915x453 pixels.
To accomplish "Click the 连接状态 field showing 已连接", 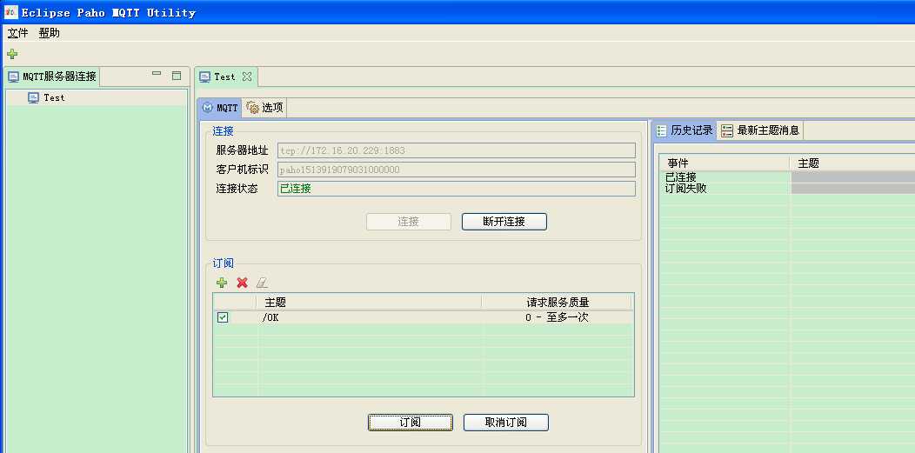I will (x=457, y=189).
